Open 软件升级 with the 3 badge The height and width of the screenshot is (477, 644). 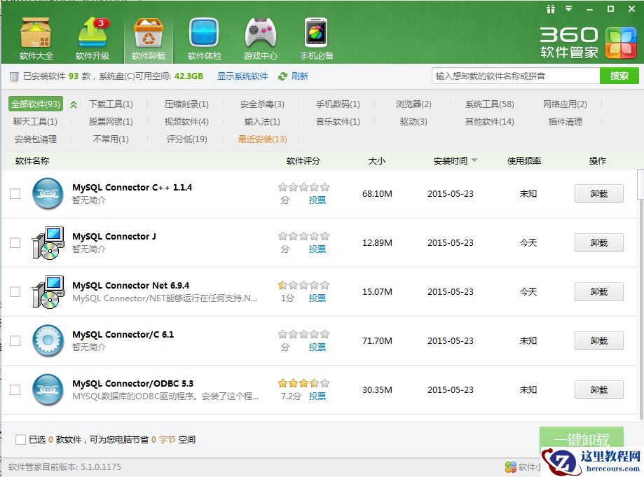coord(93,38)
